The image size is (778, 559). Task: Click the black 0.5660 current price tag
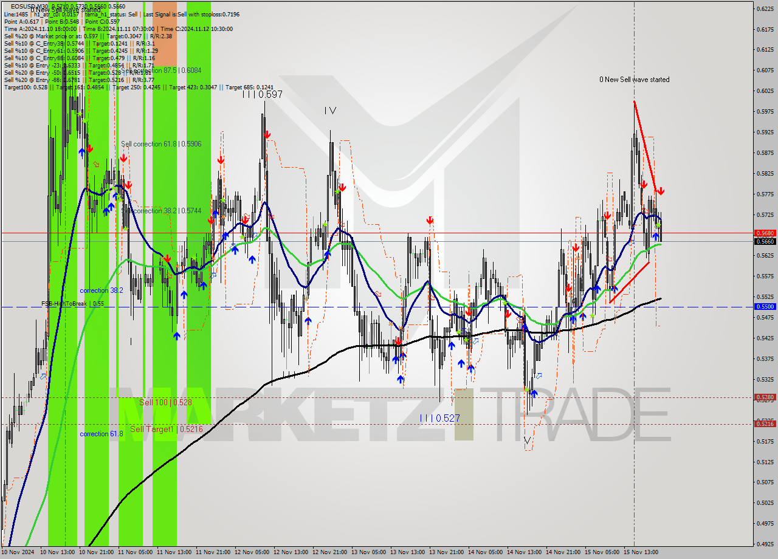pyautogui.click(x=765, y=241)
